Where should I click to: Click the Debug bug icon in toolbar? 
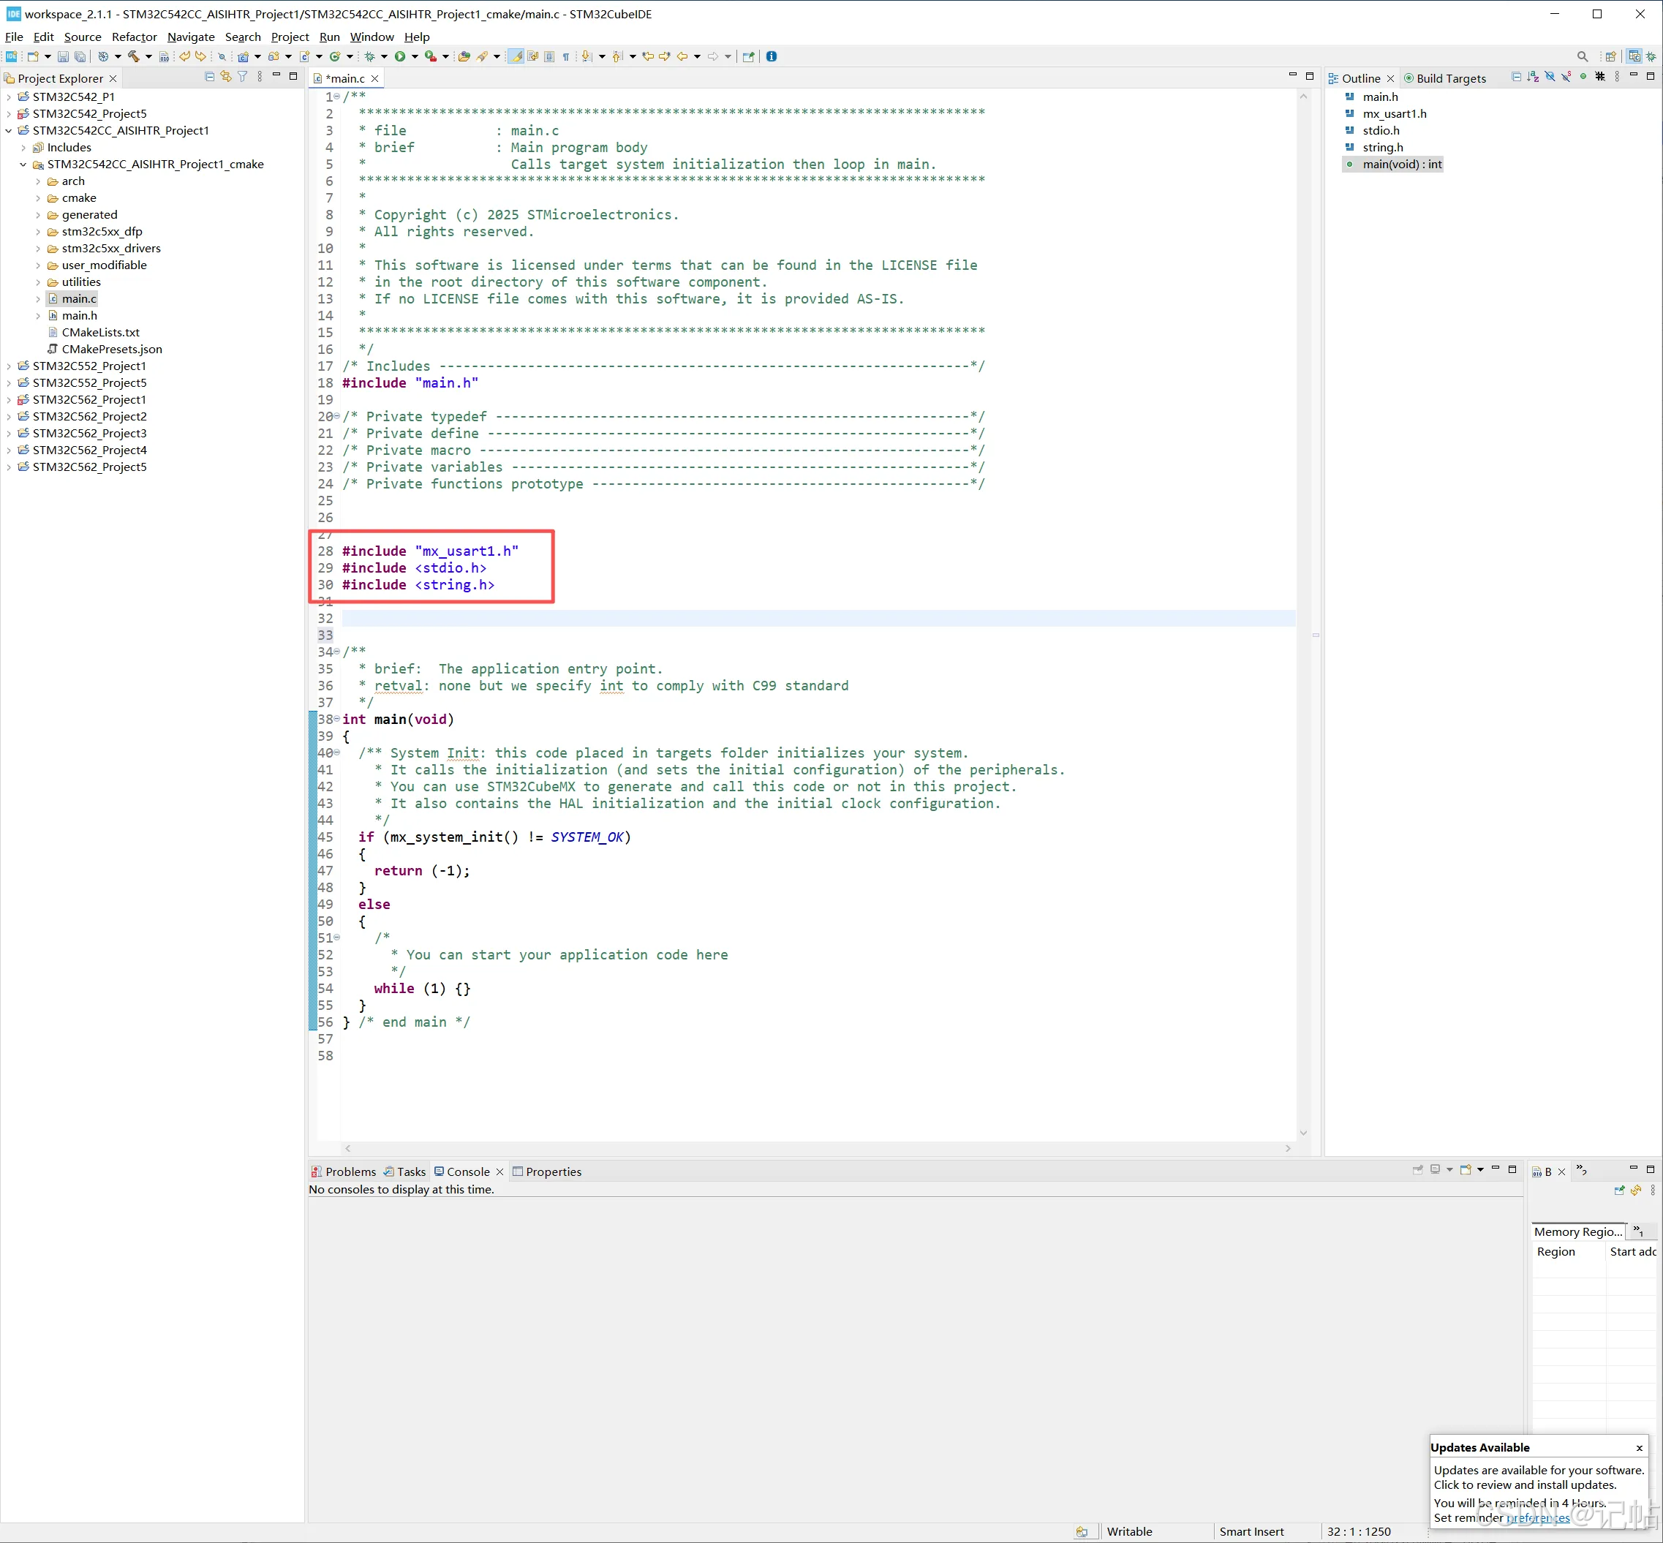(370, 57)
